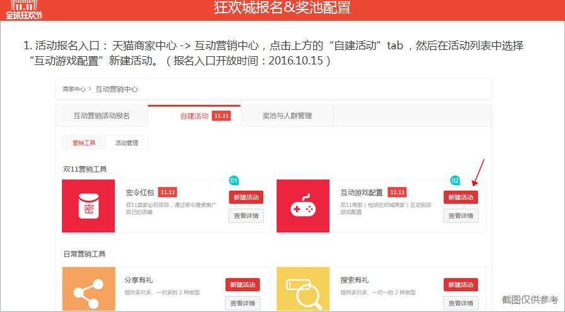Viewport: 565px width, 312px height.
Task: Click the 狂欢城报名&奖池配置 slide title
Action: click(283, 8)
